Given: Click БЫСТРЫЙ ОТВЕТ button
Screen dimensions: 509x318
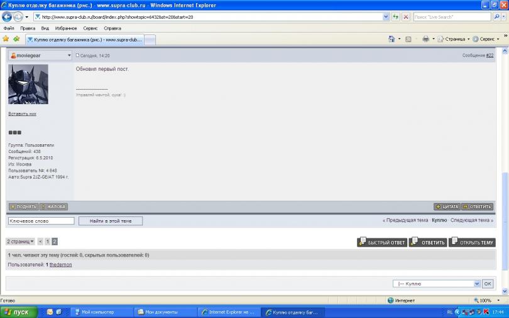Looking at the screenshot, I should 382,242.
